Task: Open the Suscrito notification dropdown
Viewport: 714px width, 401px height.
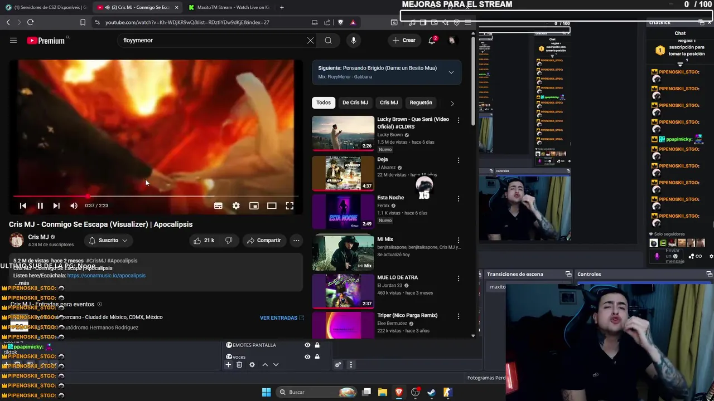Action: pos(108,240)
